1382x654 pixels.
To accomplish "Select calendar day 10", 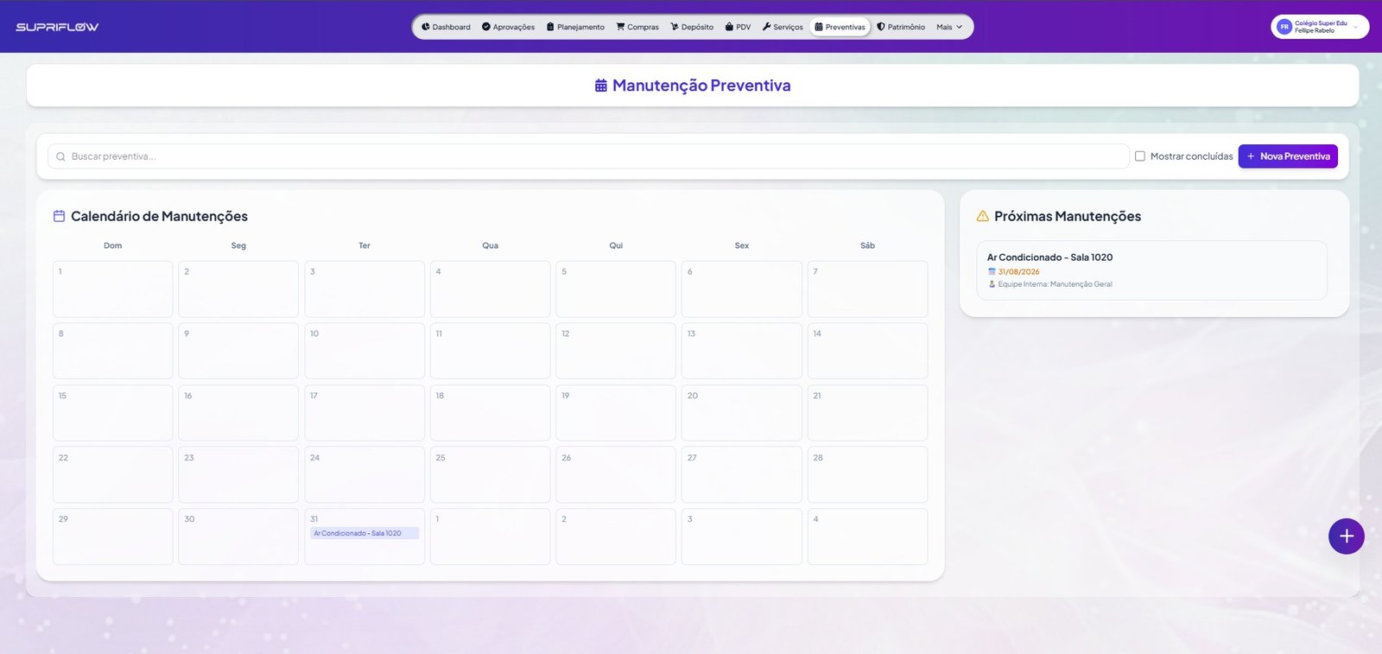I will point(365,351).
